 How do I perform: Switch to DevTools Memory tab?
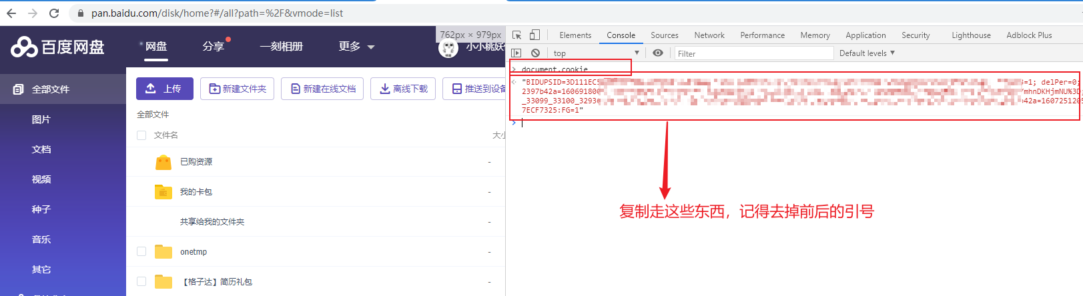(815, 35)
